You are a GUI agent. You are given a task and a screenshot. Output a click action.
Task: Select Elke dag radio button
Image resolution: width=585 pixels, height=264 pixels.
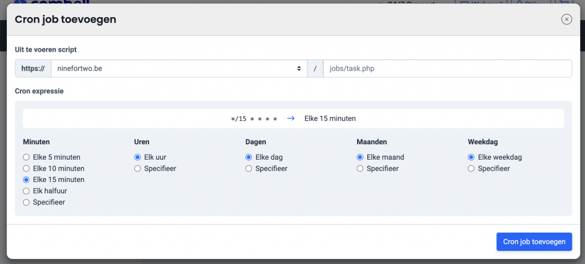tap(249, 157)
